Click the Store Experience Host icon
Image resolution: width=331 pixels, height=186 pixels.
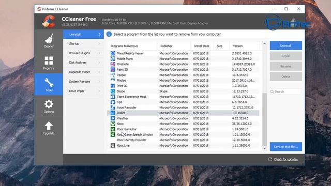tap(113, 97)
